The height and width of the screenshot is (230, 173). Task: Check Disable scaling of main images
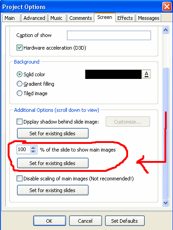click(19, 179)
